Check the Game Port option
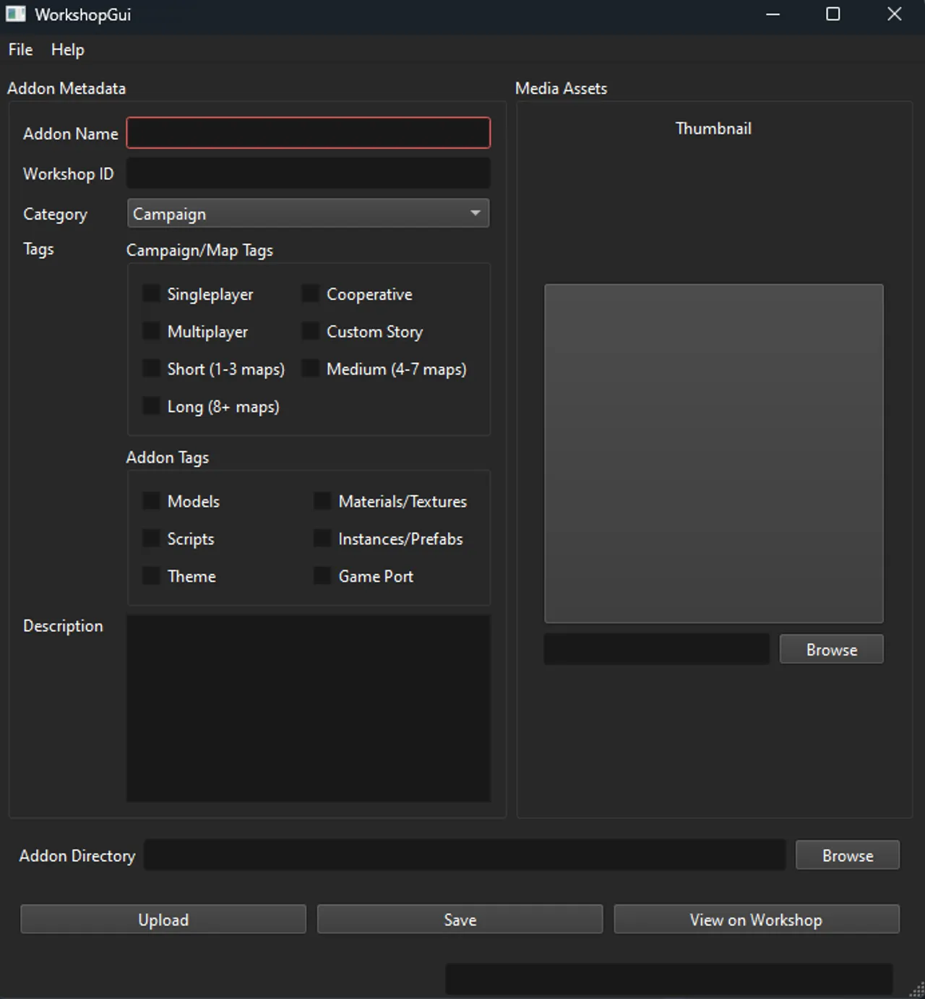 322,575
